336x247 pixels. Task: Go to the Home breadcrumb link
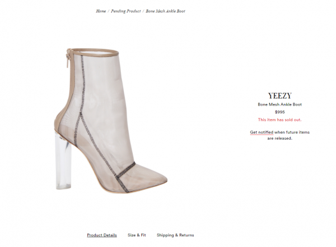click(x=101, y=11)
